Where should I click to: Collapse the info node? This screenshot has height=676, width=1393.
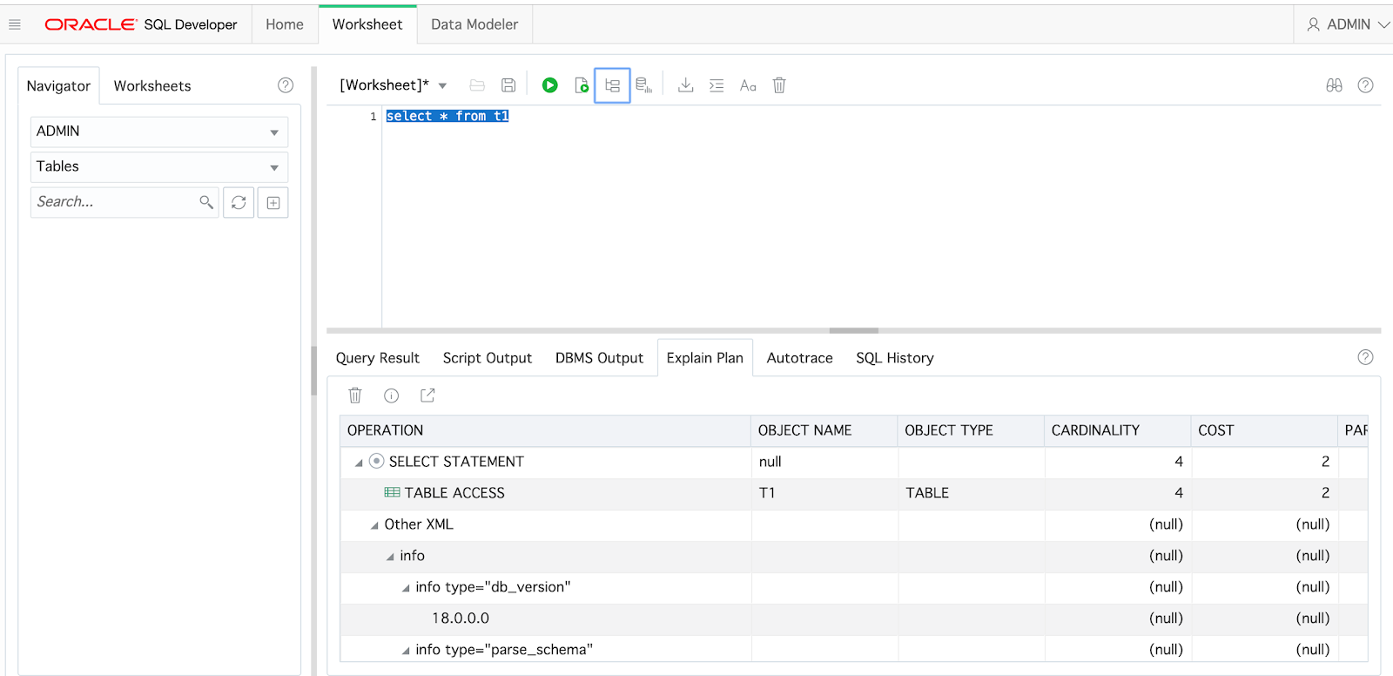(390, 557)
